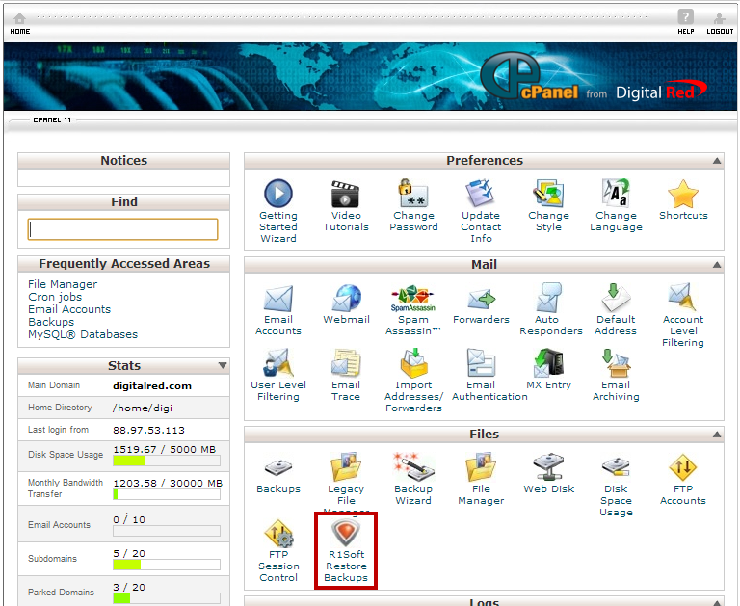Image resolution: width=740 pixels, height=606 pixels.
Task: Open the Change Style icon
Action: coord(548,193)
